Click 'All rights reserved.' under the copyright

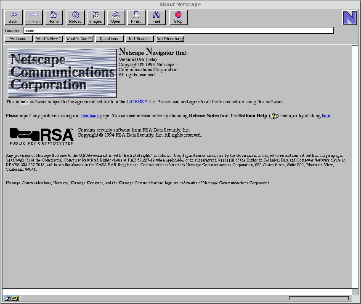tap(137, 75)
